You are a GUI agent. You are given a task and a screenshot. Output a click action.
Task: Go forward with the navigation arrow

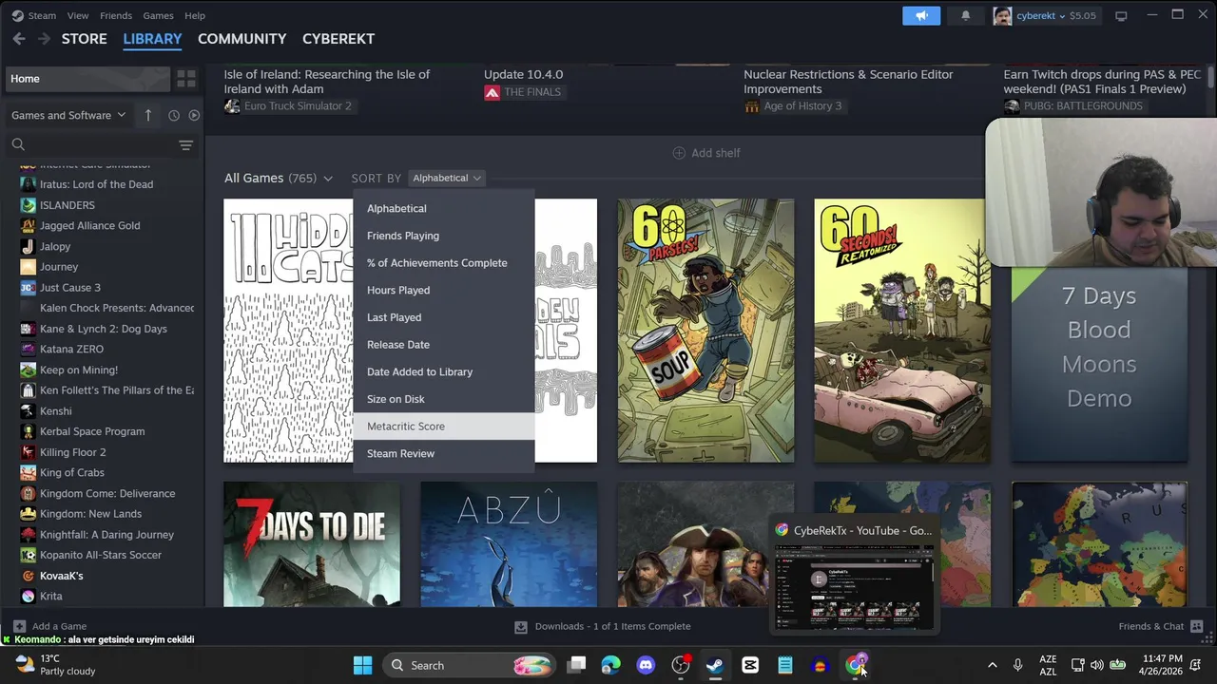pos(44,39)
